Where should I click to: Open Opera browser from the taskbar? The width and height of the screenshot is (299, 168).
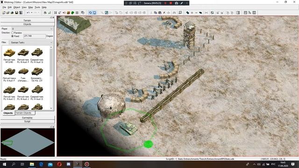point(59,164)
